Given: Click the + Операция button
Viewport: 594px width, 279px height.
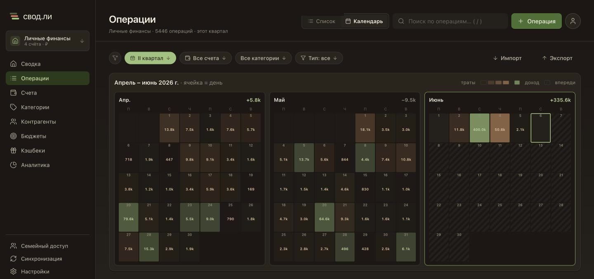Looking at the screenshot, I should (536, 21).
